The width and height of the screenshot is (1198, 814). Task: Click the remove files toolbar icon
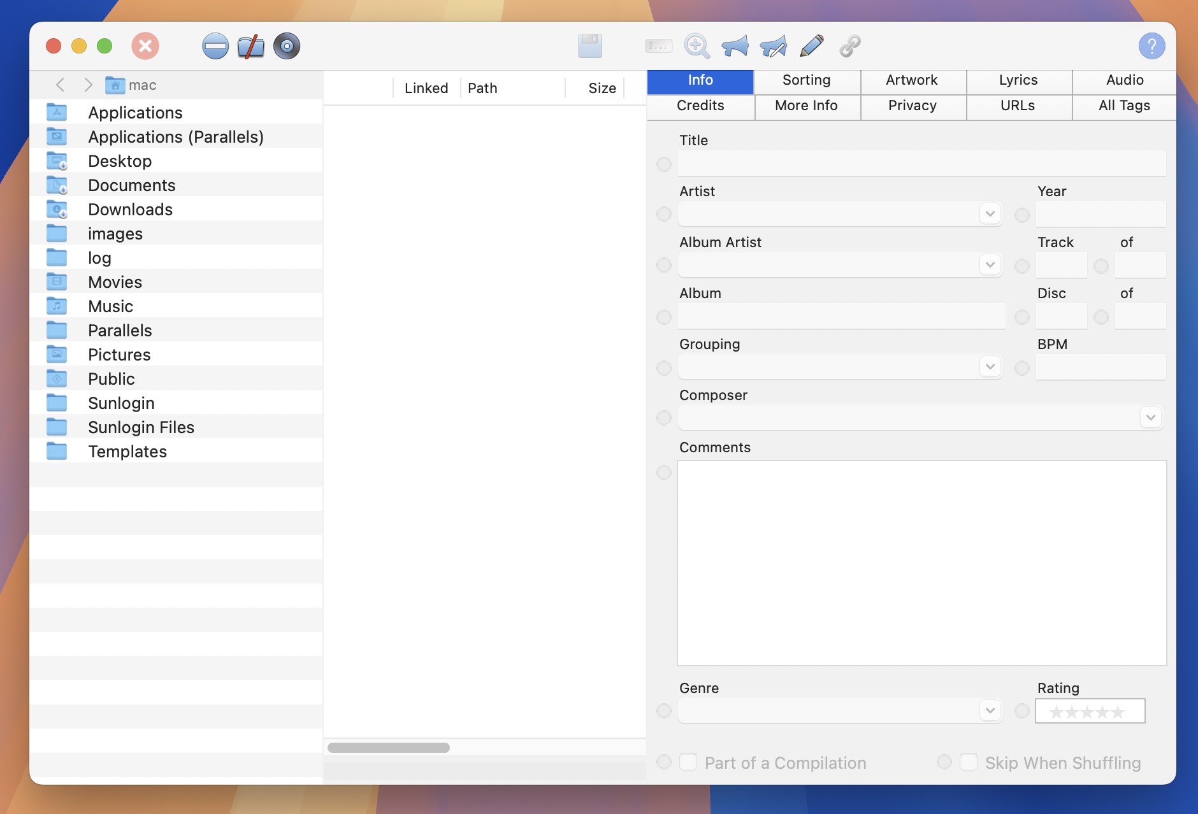(x=215, y=46)
